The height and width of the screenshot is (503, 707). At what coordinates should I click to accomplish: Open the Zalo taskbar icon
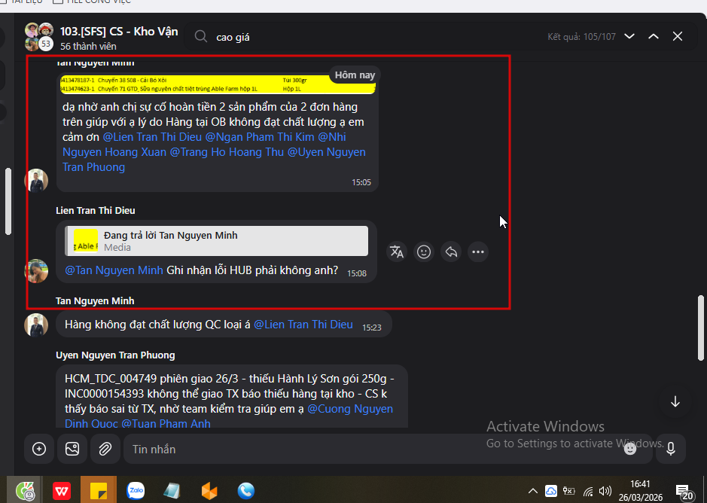136,490
